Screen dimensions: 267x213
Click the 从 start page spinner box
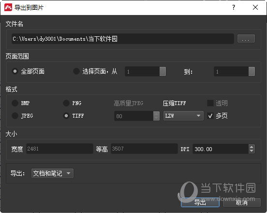tap(145, 71)
